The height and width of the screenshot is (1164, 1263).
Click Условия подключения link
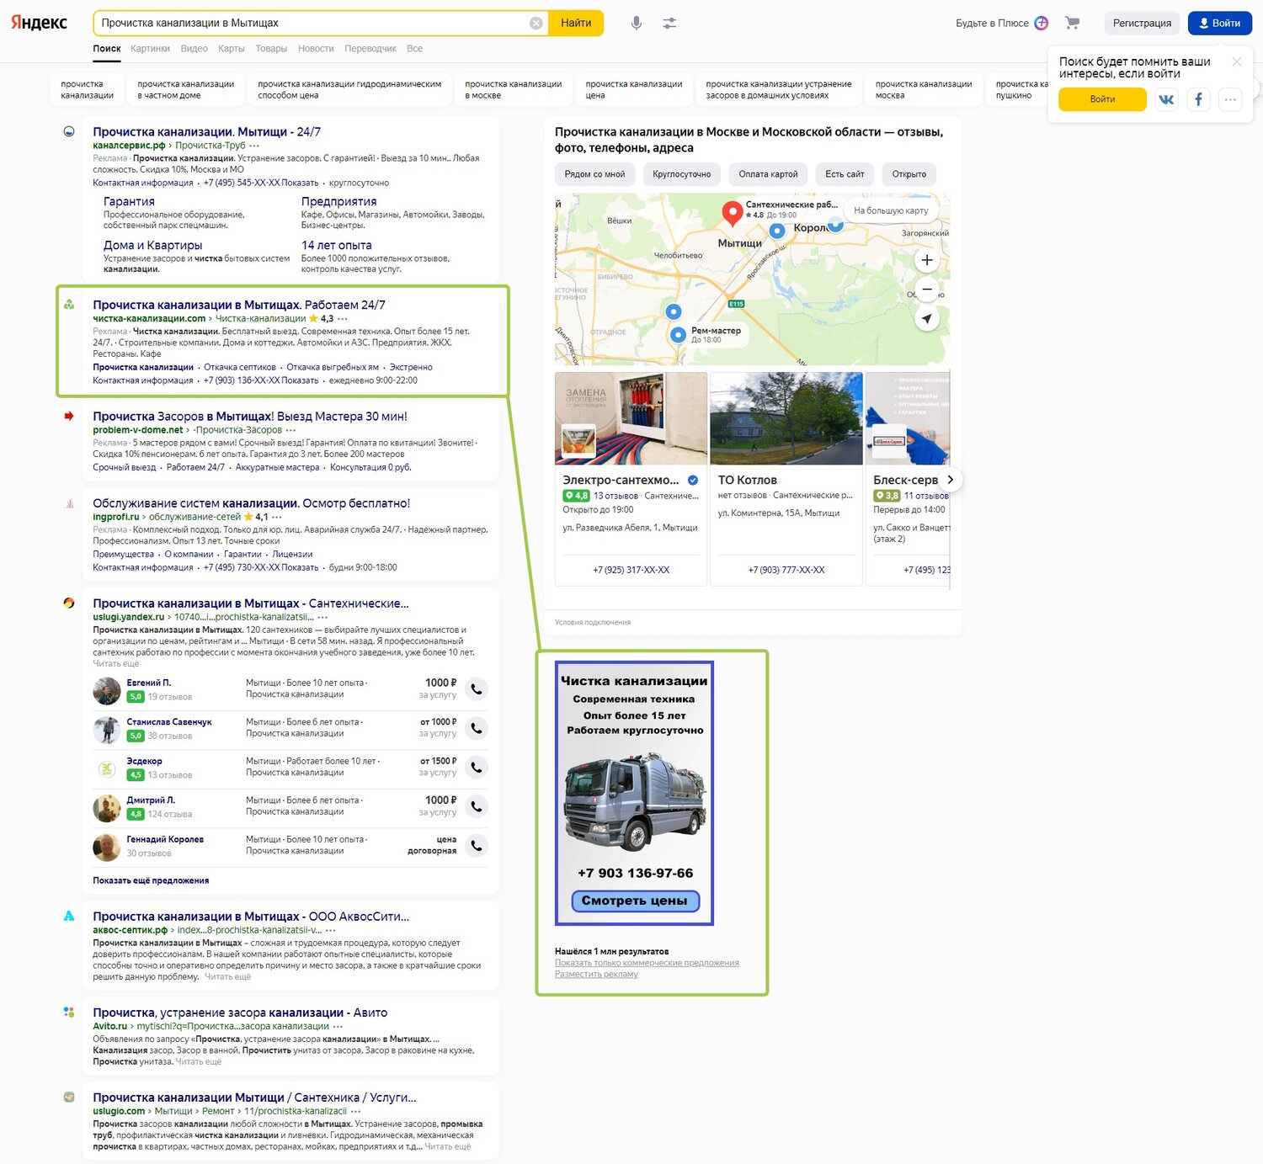(593, 622)
